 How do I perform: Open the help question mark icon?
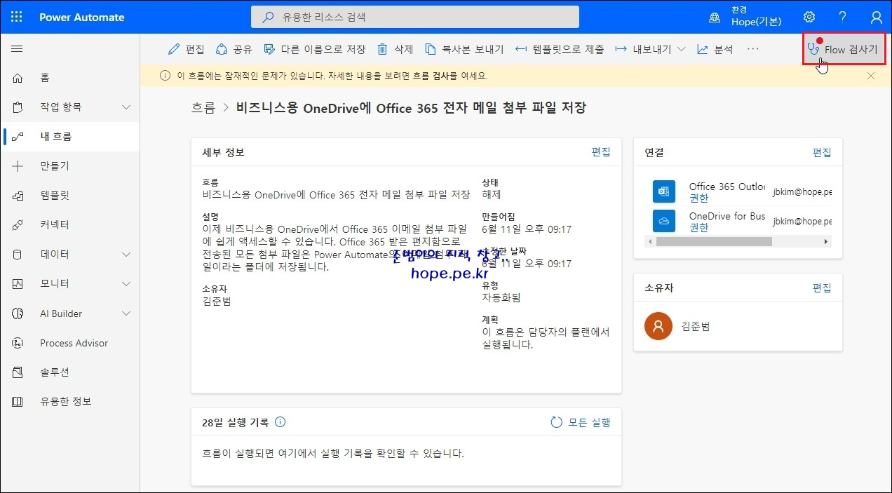pyautogui.click(x=843, y=17)
